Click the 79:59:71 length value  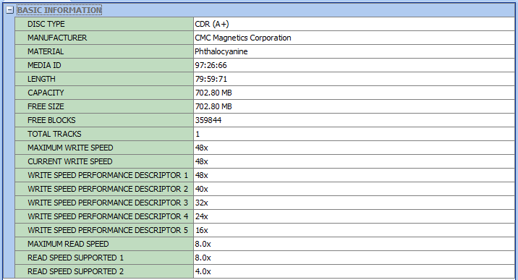211,80
